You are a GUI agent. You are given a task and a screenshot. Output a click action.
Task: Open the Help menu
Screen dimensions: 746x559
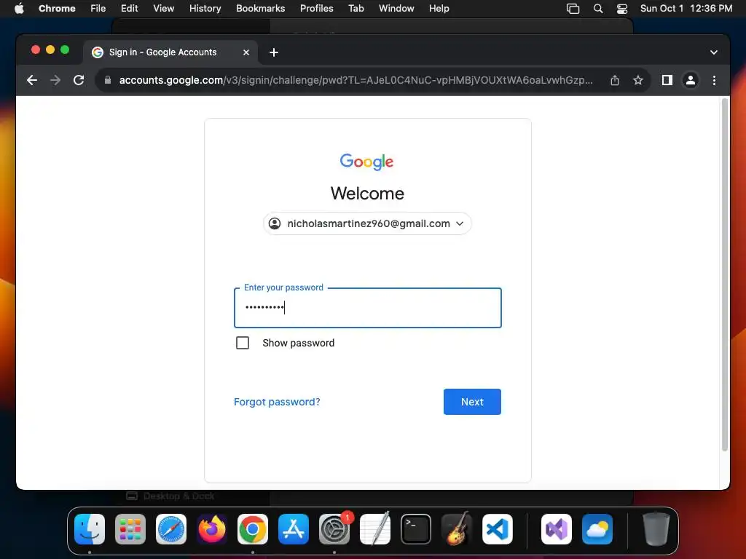click(x=439, y=9)
